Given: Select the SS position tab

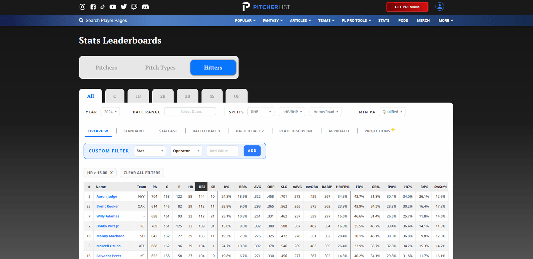Looking at the screenshot, I should pyautogui.click(x=212, y=96).
